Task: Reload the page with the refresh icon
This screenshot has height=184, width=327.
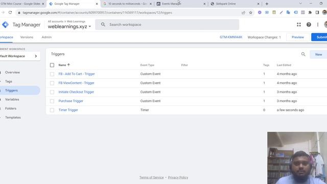Action: point(10,12)
